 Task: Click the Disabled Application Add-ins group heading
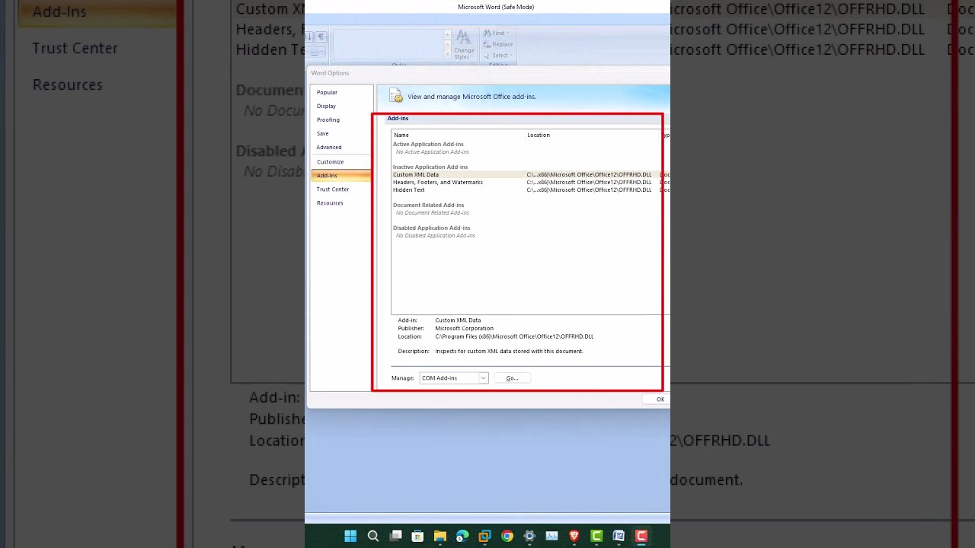[432, 228]
